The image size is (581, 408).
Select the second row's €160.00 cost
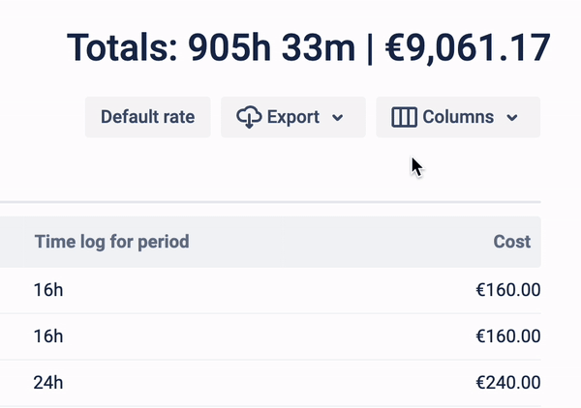click(507, 336)
